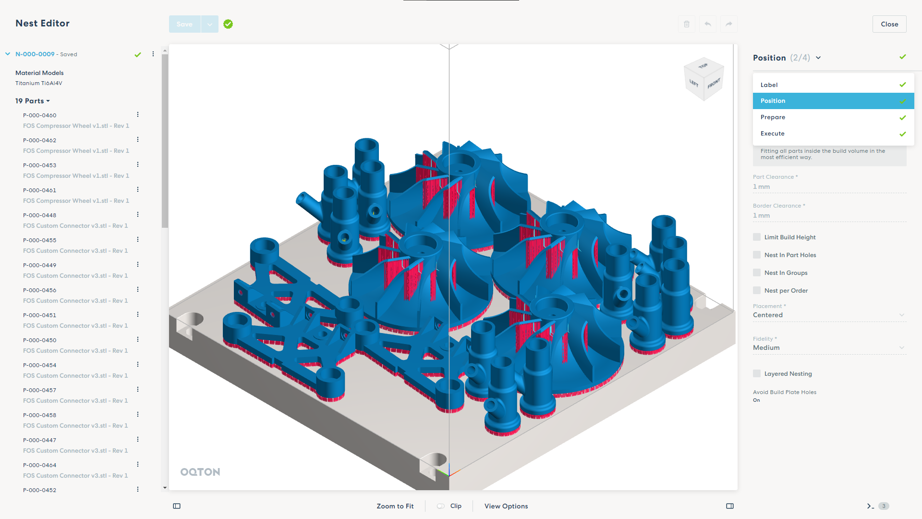Redo the last action

coord(728,24)
